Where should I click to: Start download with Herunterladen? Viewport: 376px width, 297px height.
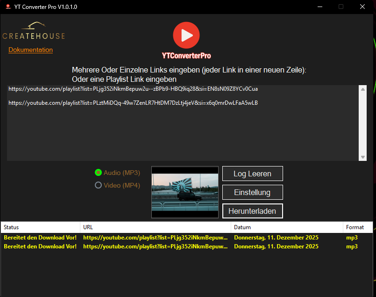252,210
